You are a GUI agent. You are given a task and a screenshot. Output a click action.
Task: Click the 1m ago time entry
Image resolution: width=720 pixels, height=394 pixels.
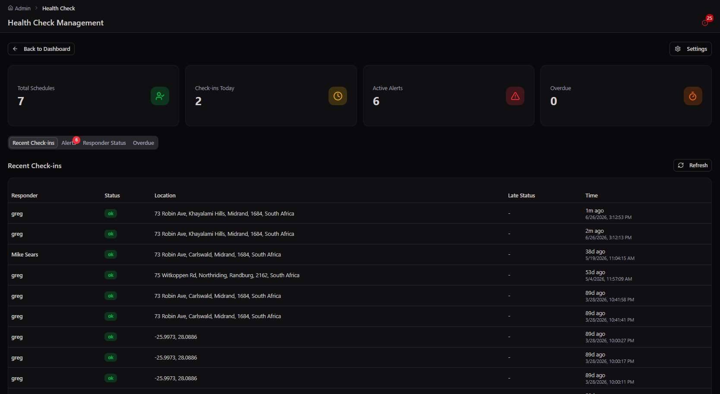tap(594, 210)
